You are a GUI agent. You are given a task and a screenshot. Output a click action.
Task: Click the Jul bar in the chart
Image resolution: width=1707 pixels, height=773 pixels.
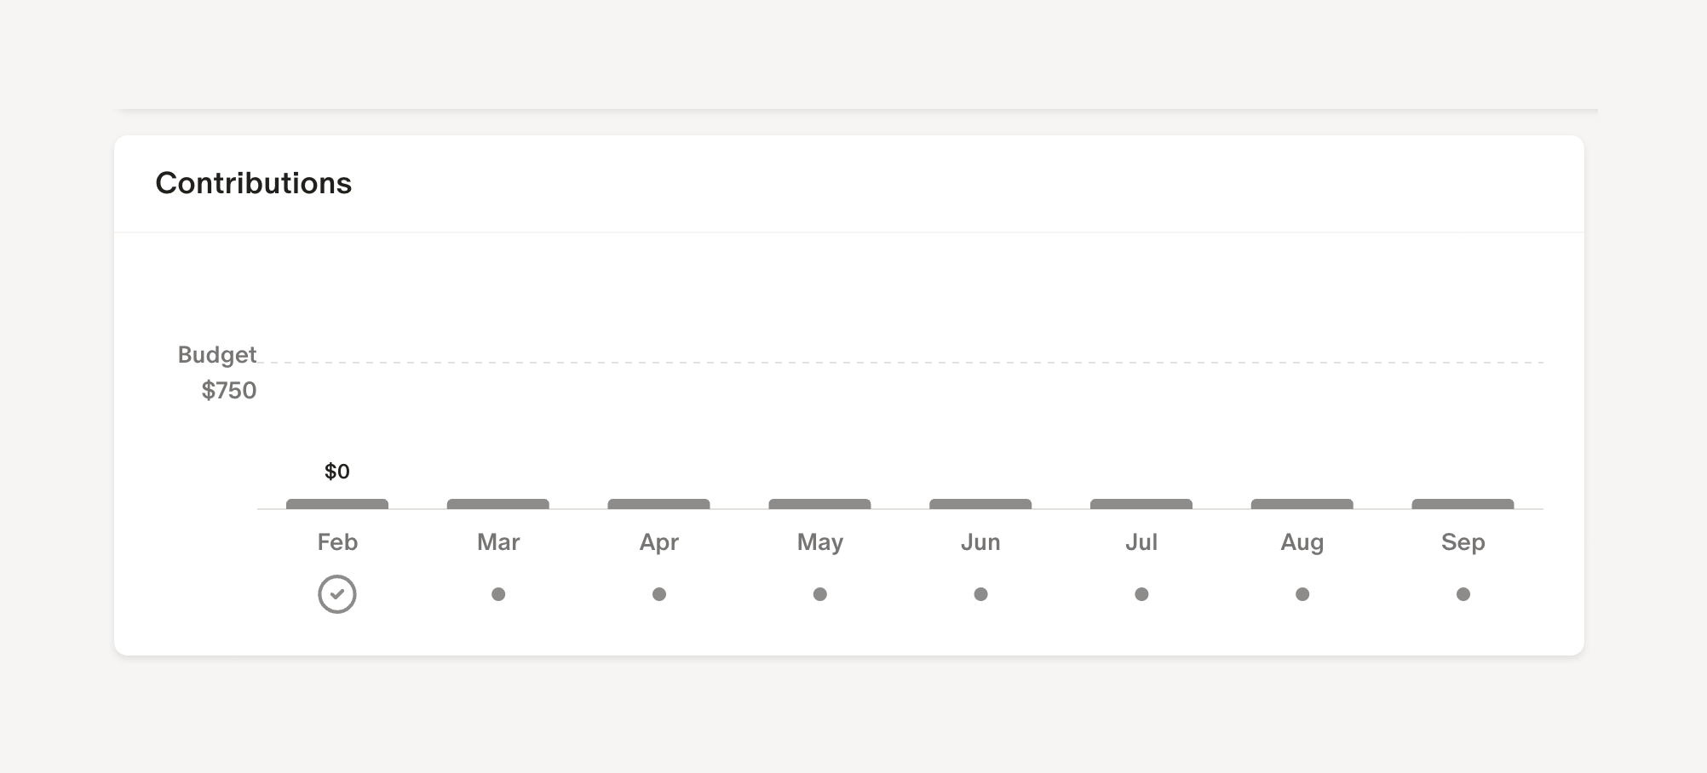tap(1141, 504)
